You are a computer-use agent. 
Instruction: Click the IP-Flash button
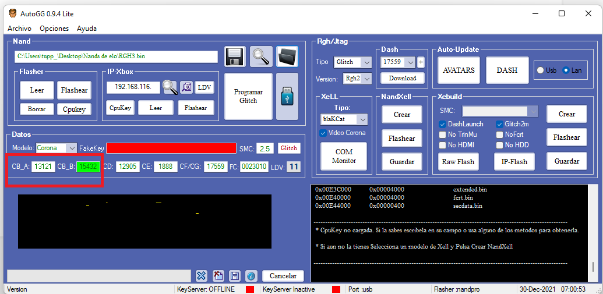516,162
